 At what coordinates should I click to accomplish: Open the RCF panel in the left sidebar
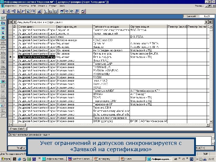click(x=3, y=18)
